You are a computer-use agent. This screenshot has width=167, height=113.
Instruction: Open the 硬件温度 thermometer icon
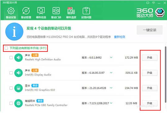tap(71, 10)
